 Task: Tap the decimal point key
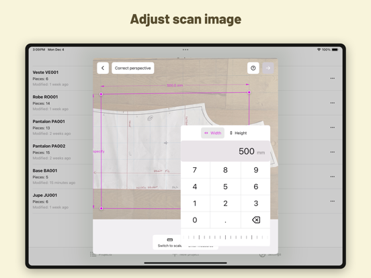tap(225, 220)
